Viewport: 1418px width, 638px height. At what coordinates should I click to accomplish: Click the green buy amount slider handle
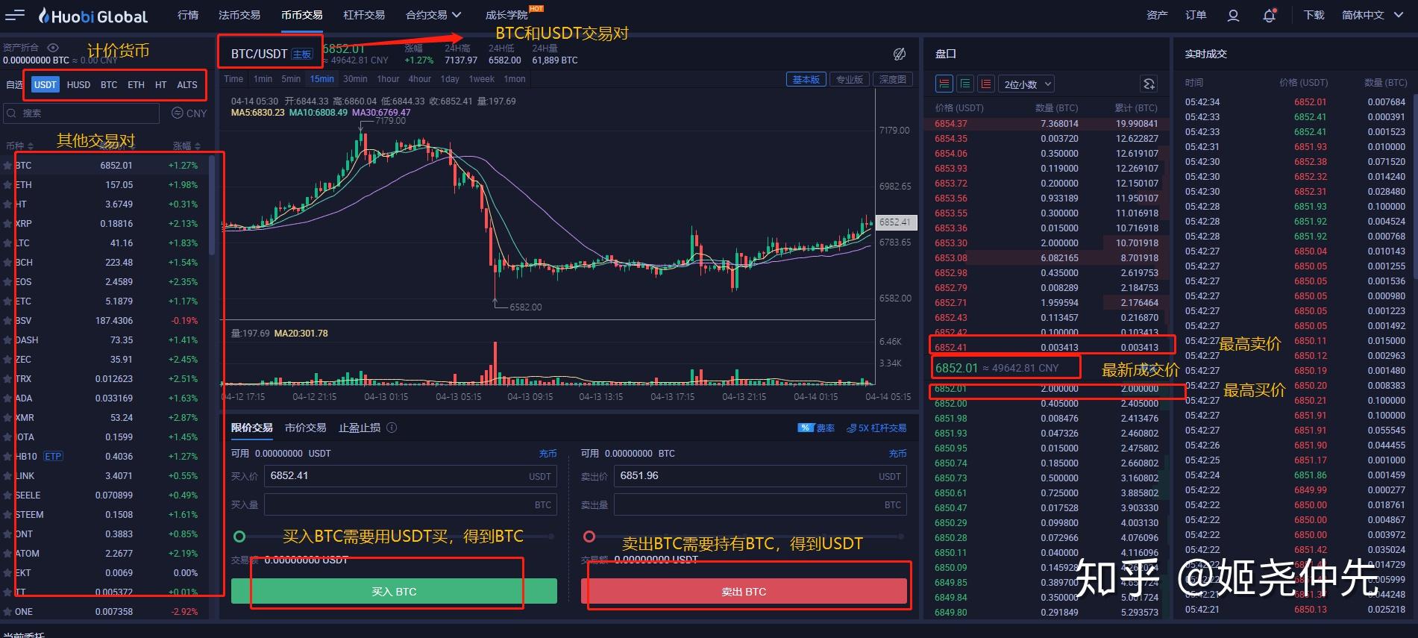(x=239, y=537)
